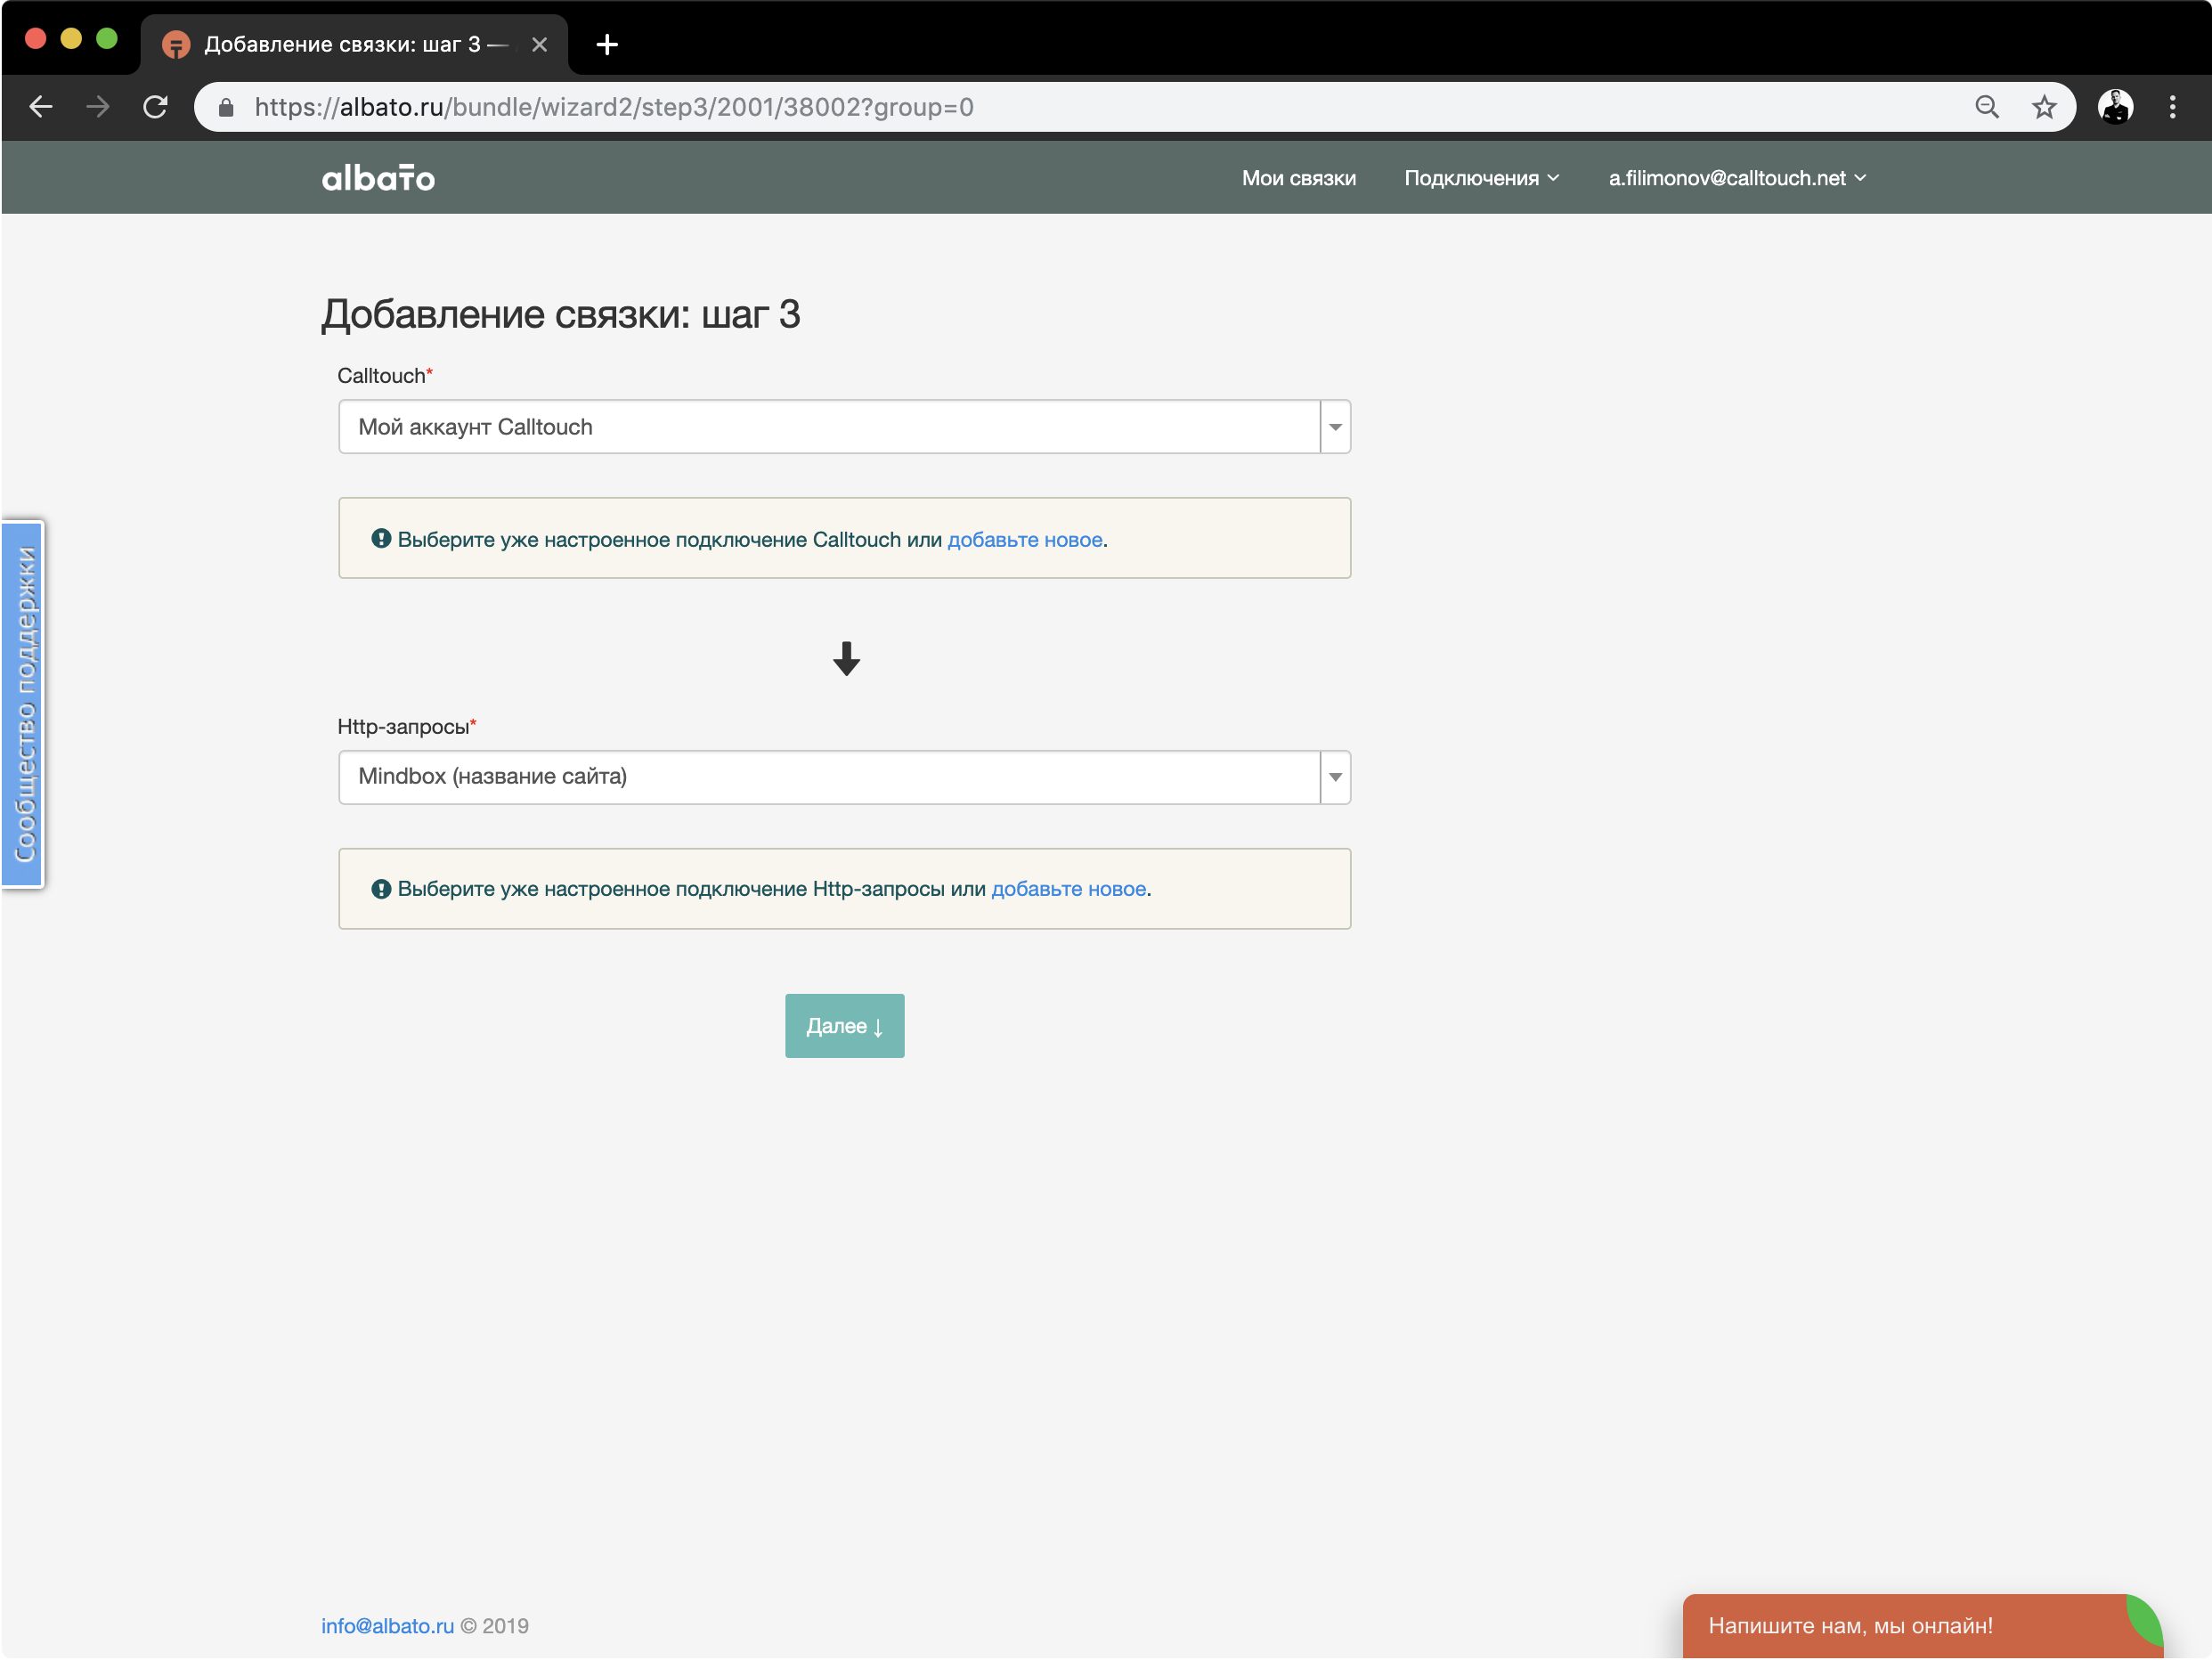
Task: Open the Chrome profile avatar
Action: click(2114, 107)
